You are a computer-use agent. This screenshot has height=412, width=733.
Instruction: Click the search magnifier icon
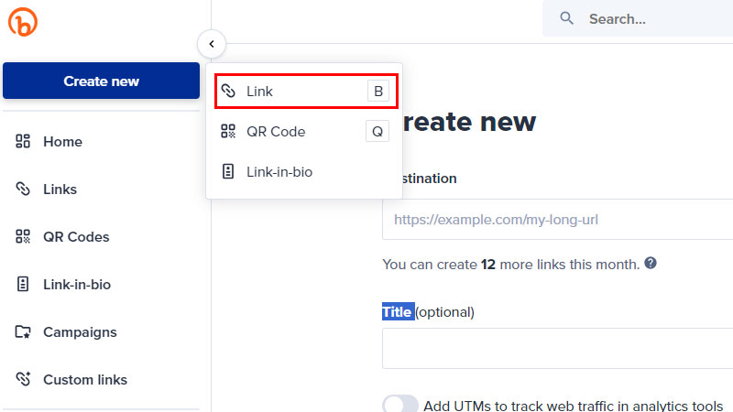[567, 18]
